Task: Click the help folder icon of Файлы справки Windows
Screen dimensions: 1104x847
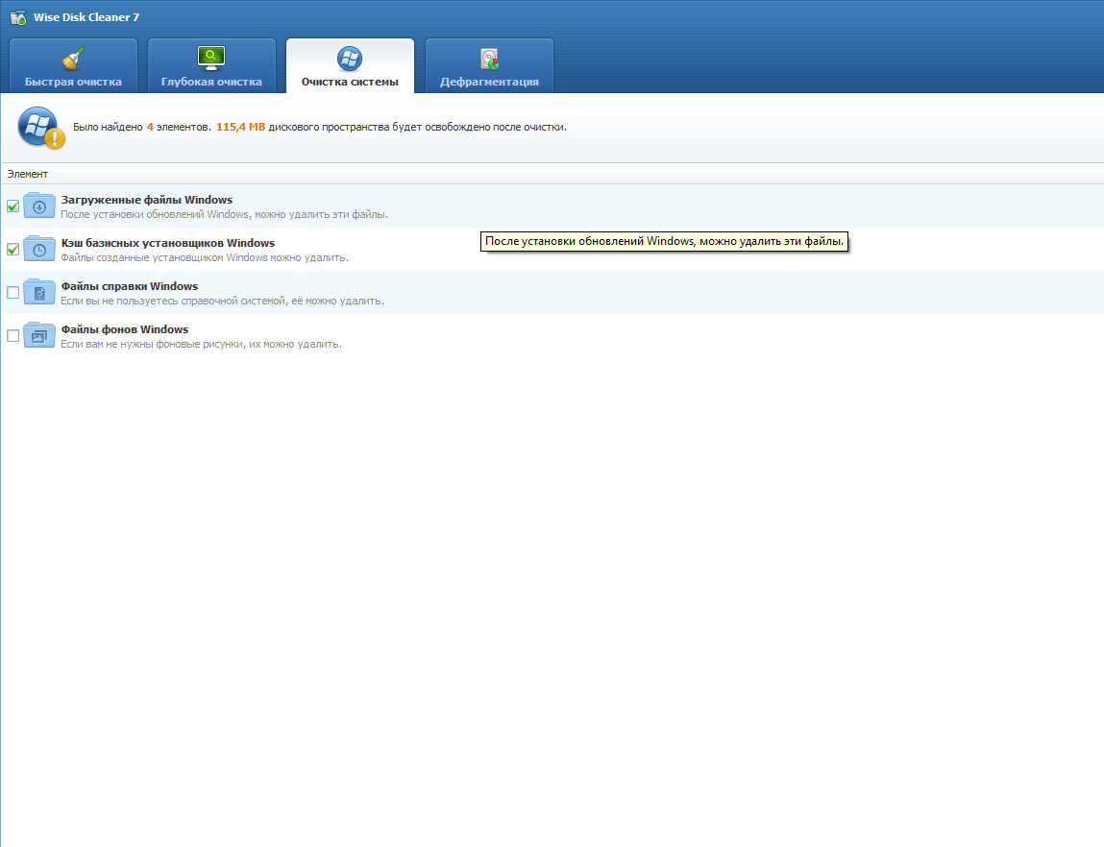Action: 39,292
